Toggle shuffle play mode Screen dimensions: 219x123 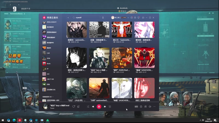pos(88,107)
